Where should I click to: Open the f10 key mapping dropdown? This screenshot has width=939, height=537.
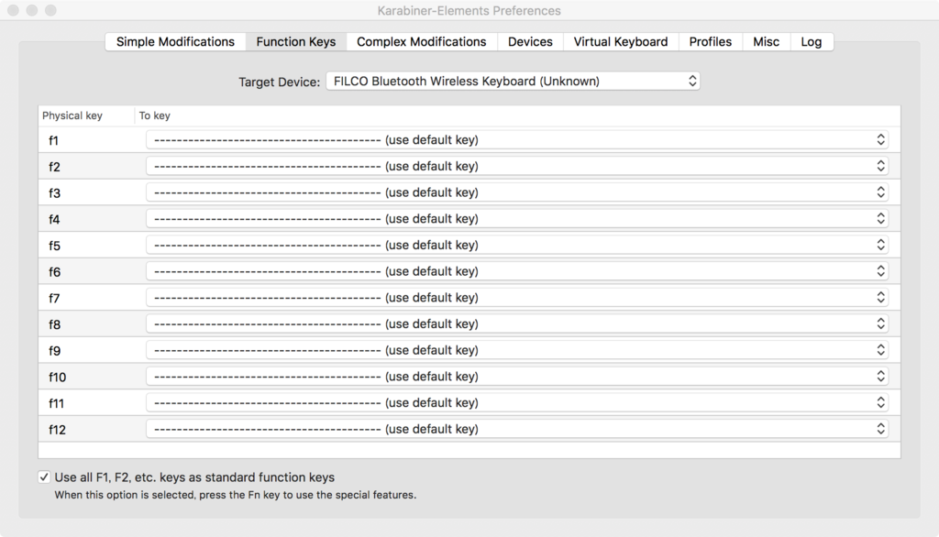click(x=517, y=377)
